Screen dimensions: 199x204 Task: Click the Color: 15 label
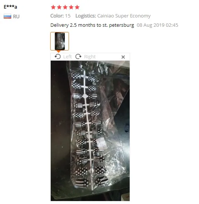(x=60, y=16)
